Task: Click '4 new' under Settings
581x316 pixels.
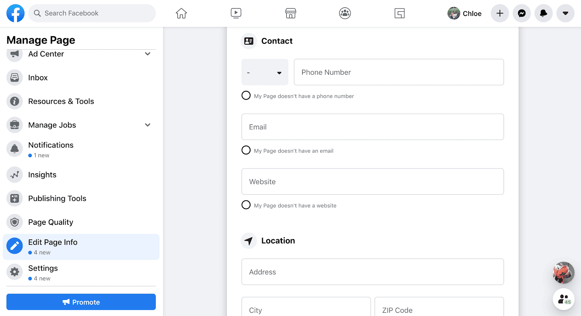Action: (x=42, y=279)
